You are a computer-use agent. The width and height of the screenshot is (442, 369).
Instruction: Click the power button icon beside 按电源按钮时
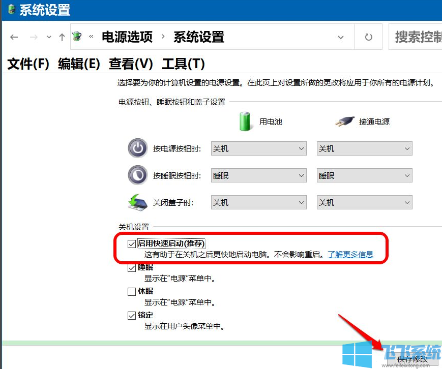[x=137, y=148]
